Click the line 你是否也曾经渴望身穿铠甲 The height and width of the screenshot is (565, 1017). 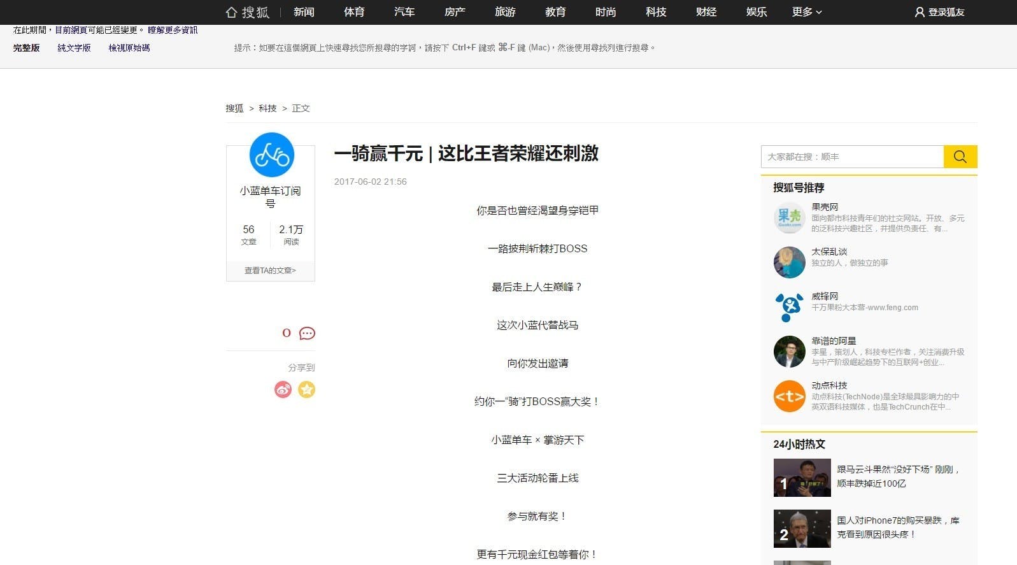coord(537,211)
